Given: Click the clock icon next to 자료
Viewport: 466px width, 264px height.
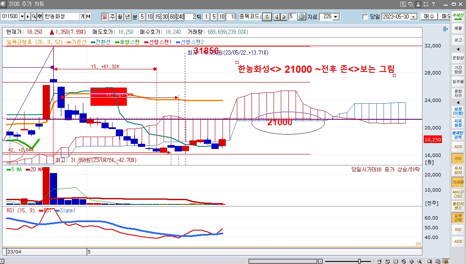Looking at the screenshot, I should pyautogui.click(x=302, y=16).
